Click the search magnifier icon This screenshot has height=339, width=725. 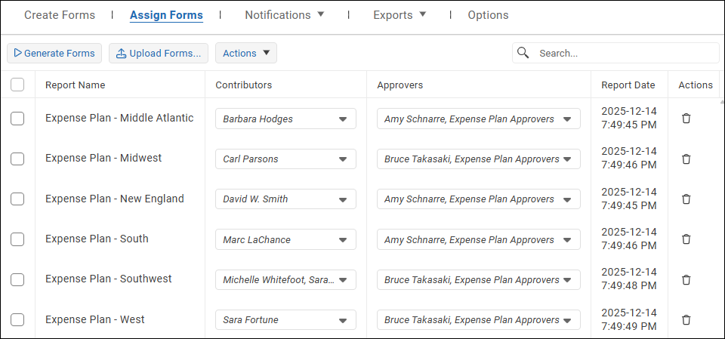click(523, 53)
